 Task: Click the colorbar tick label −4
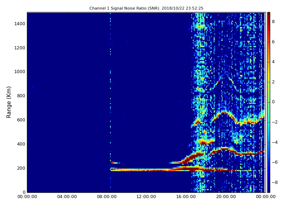click(x=275, y=142)
